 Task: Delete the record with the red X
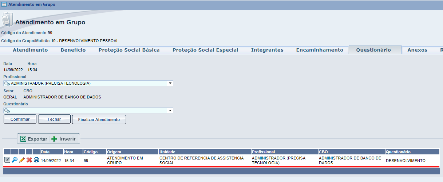click(x=29, y=160)
